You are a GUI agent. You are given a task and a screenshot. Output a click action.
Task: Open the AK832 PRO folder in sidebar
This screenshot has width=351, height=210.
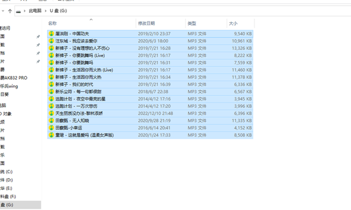(14, 78)
